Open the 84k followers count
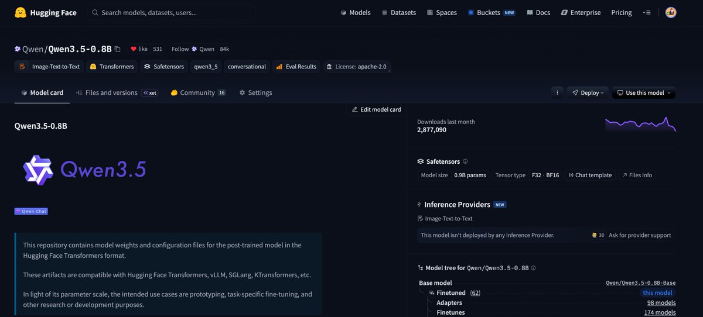703x317 pixels. pos(224,49)
